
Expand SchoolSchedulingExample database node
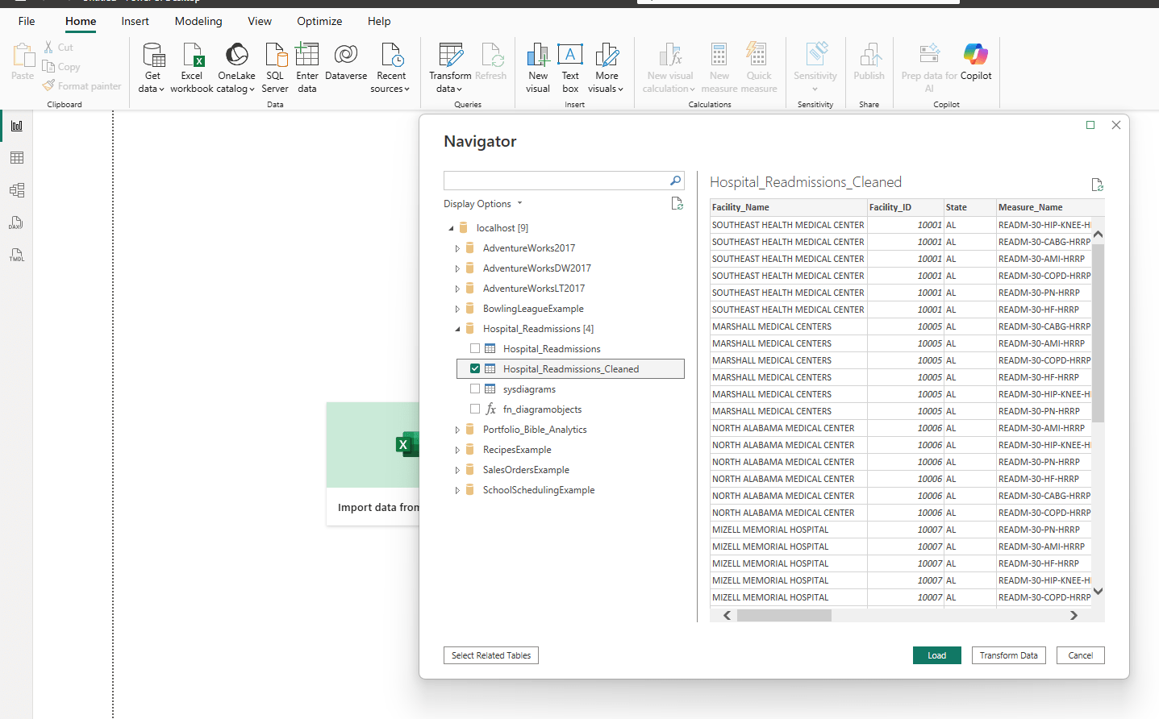(x=457, y=490)
